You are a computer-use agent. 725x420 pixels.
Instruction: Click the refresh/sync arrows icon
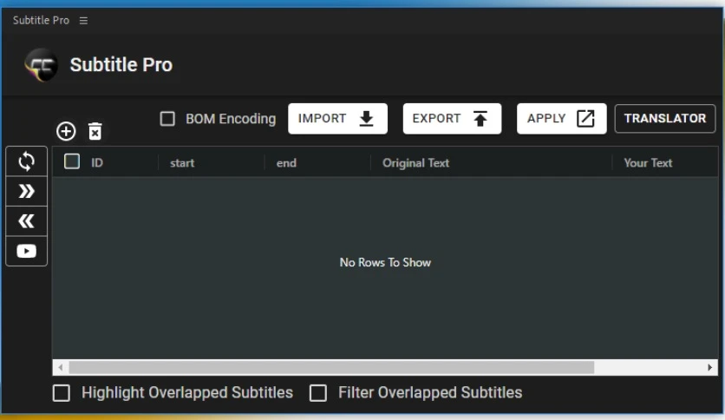[x=26, y=161]
